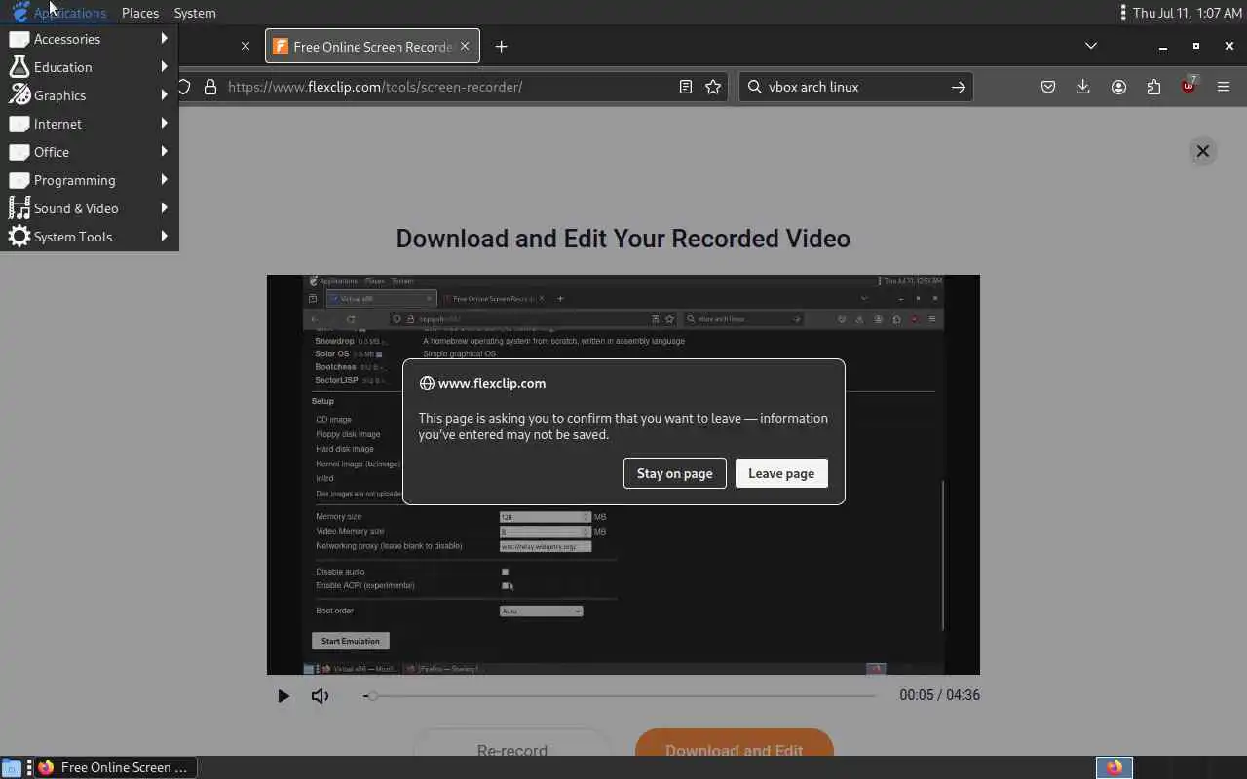Expand the Office submenu arrow
This screenshot has height=779, width=1247.
click(165, 151)
